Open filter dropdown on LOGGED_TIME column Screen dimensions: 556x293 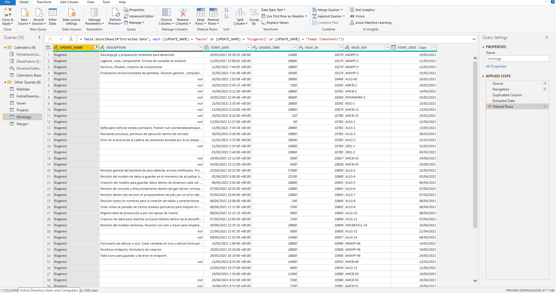pyautogui.click(x=295, y=48)
